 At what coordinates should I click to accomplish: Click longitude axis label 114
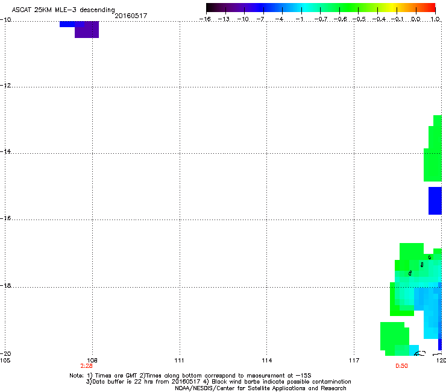266,361
